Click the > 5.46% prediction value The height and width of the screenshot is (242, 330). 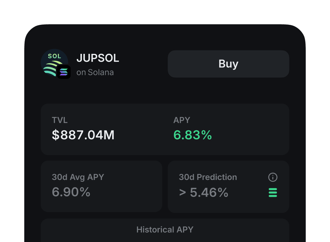pyautogui.click(x=204, y=192)
